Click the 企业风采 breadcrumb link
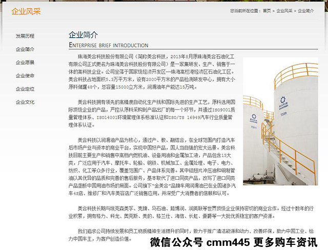Image resolution: width=328 pixels, height=250 pixels. pos(284,10)
